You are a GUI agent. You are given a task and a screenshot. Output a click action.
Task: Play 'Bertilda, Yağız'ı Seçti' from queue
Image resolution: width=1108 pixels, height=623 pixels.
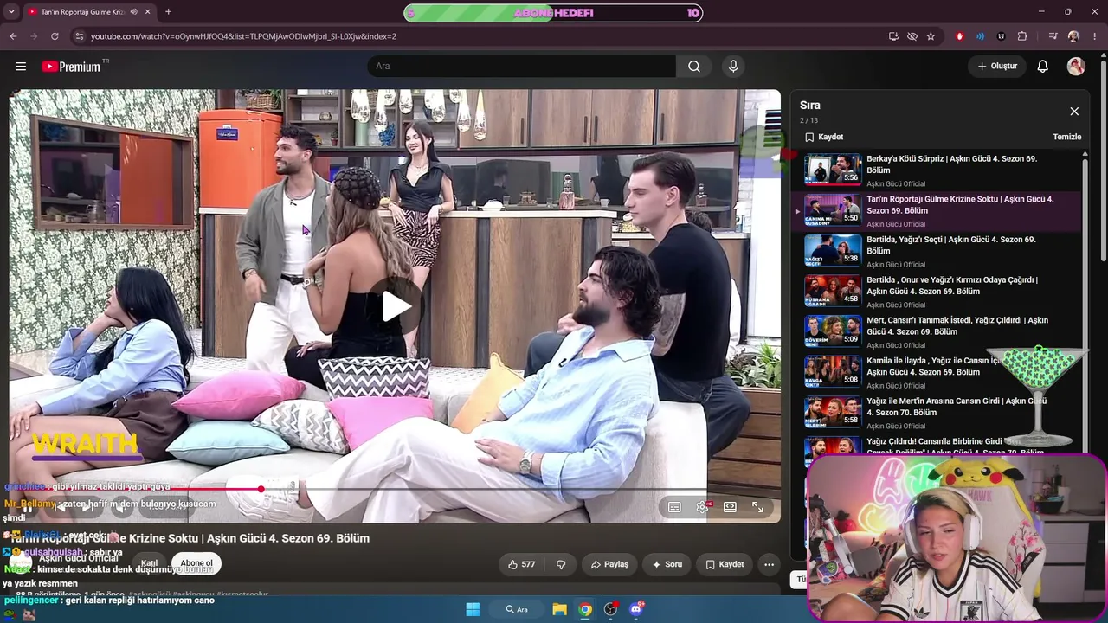(937, 252)
